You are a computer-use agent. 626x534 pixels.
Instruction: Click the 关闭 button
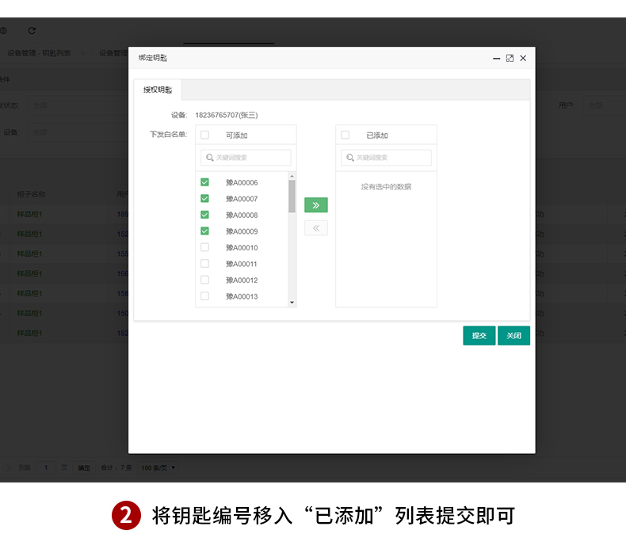click(513, 336)
